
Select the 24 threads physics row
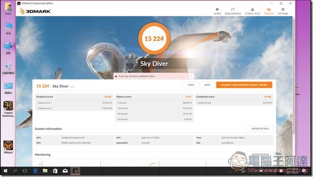point(154,108)
